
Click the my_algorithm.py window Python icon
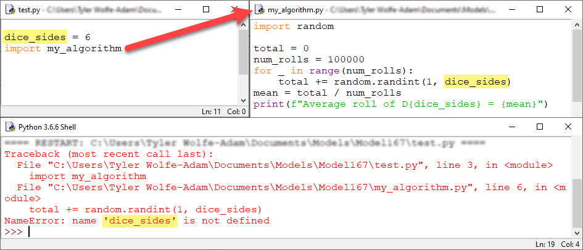point(260,10)
